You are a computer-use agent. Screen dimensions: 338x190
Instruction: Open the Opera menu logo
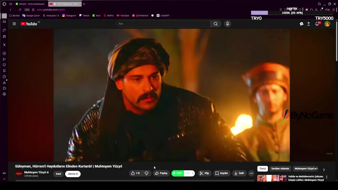4,4
